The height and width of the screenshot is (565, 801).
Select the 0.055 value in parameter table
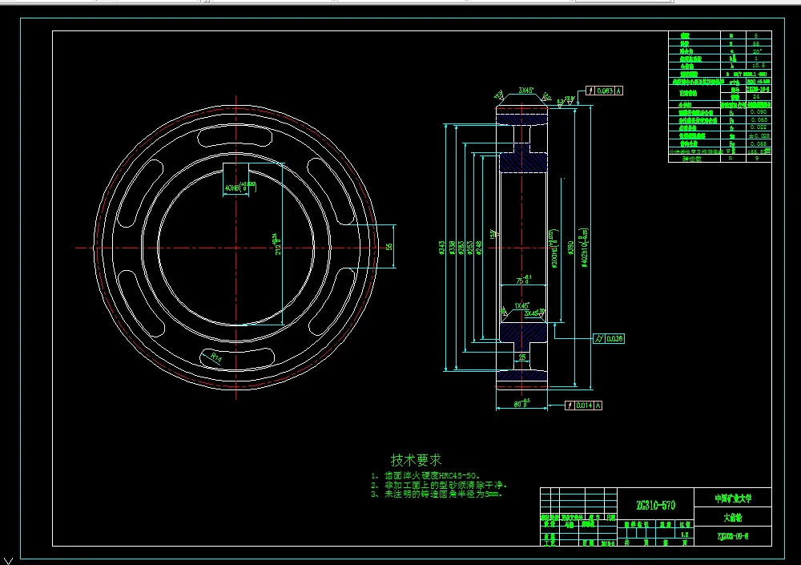tap(759, 144)
